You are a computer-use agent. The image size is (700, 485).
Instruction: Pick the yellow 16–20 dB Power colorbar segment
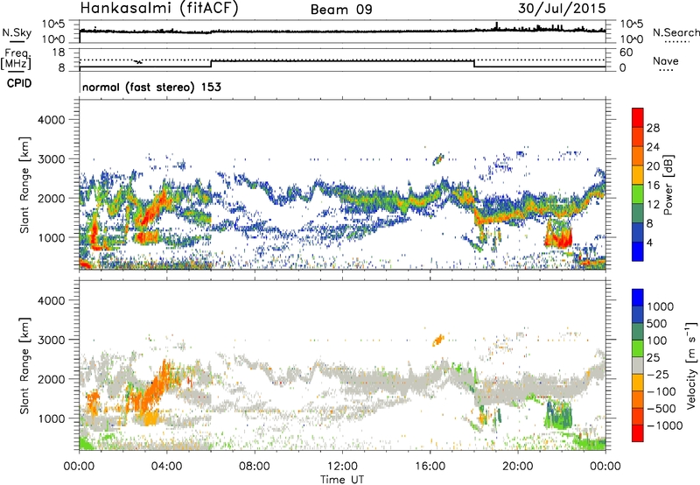point(638,175)
